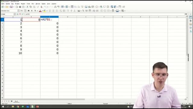This screenshot has width=193, height=109.
Task: Expand the formula bar arrow
Action: coord(186,14)
